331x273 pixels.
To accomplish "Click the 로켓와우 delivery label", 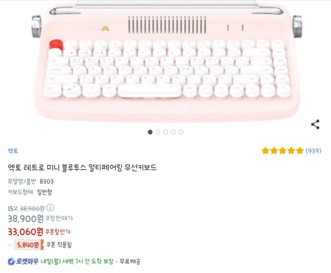I will click(27, 261).
